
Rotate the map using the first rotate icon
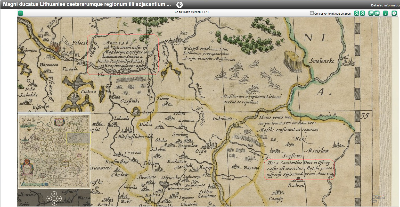[x=371, y=13]
